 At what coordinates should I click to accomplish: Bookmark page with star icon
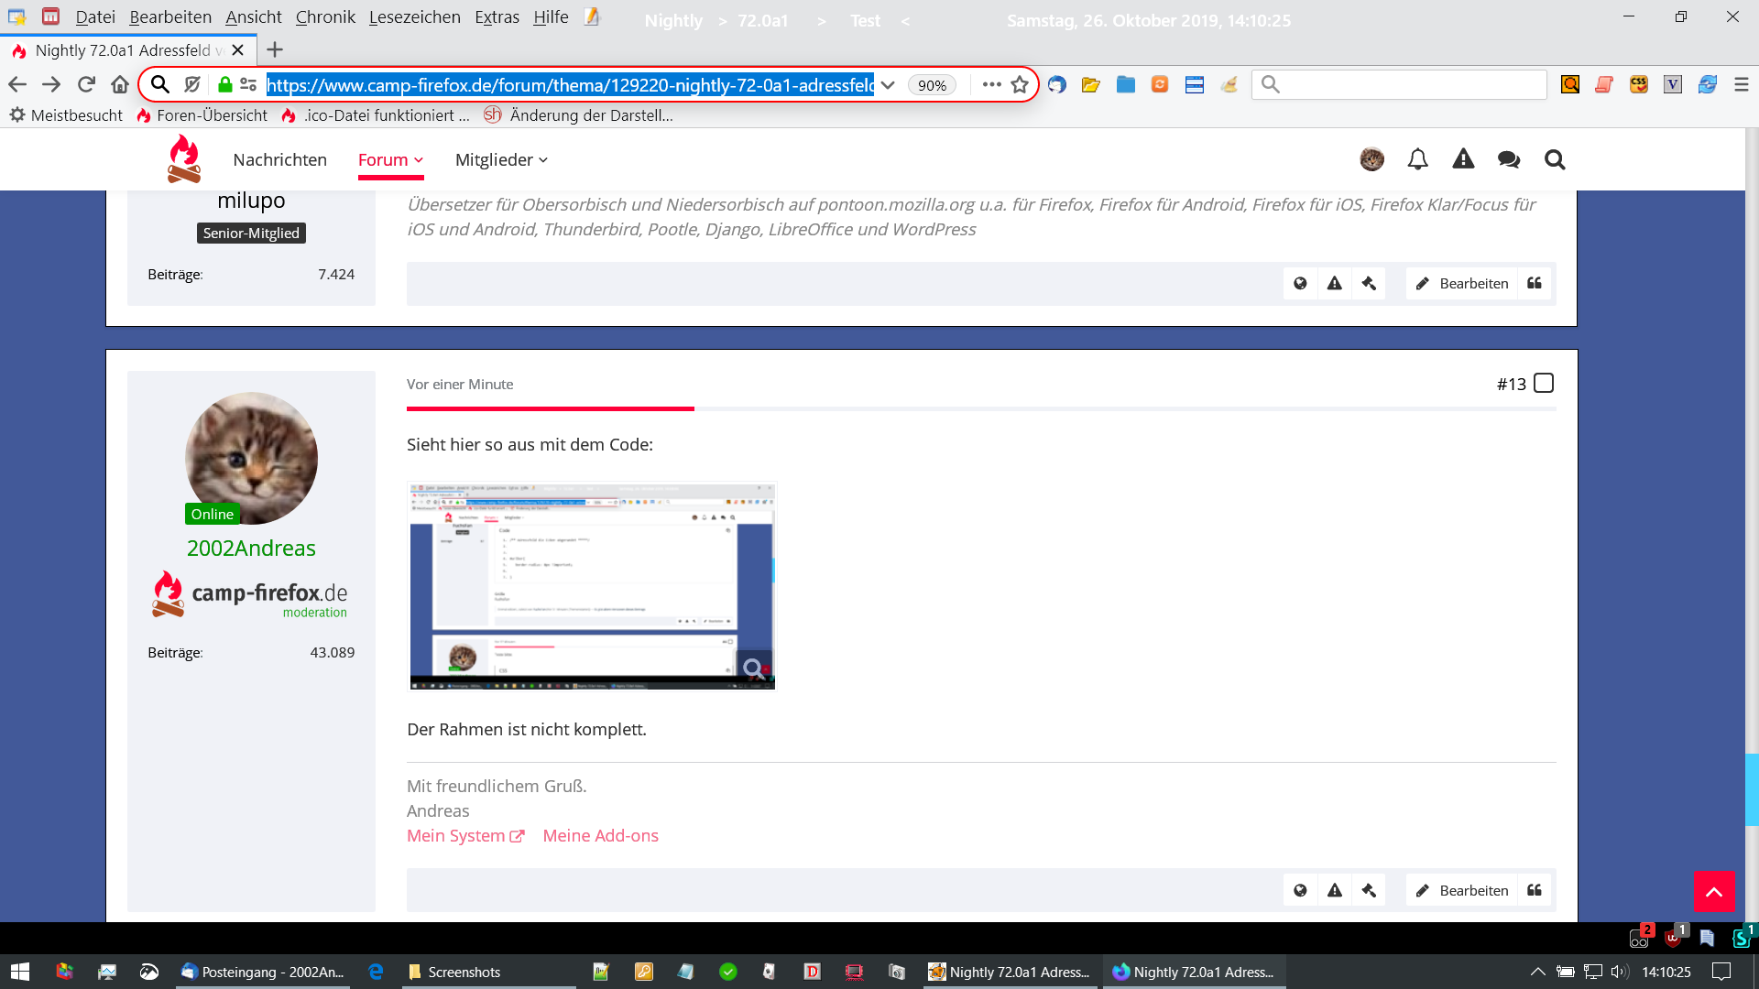click(1020, 84)
